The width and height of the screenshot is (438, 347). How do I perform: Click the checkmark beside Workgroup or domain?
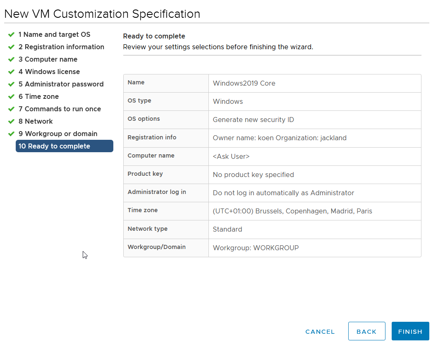point(11,134)
